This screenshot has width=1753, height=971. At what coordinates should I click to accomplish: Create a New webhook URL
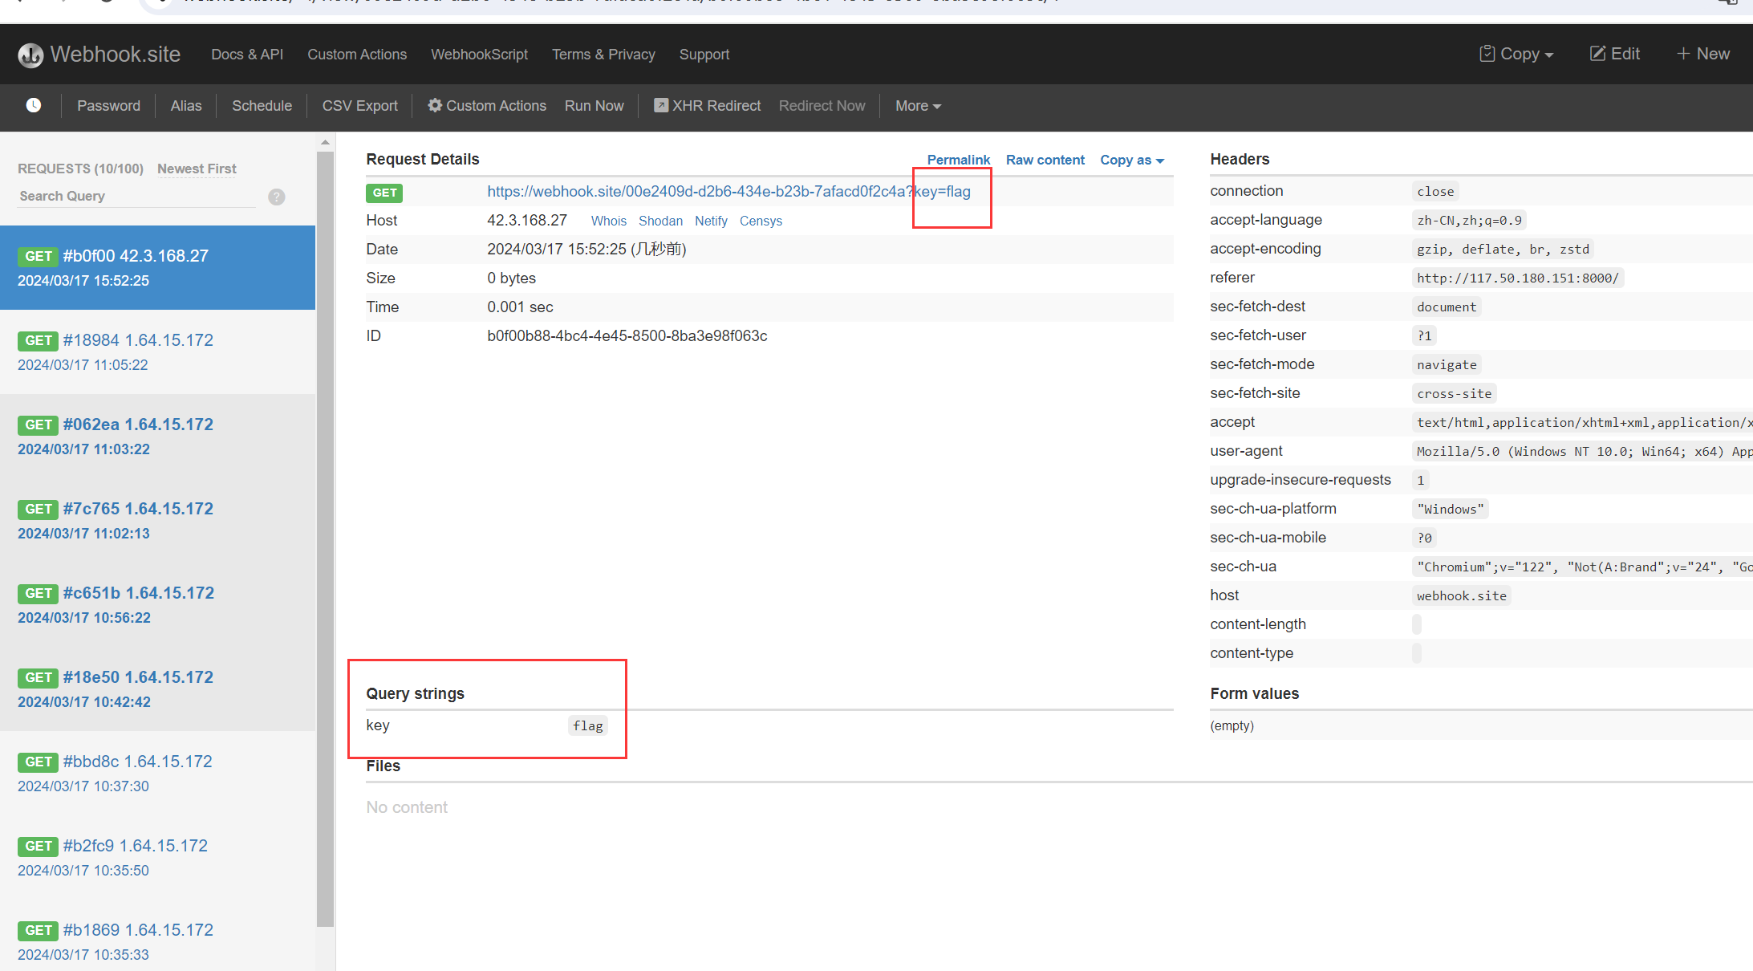coord(1702,54)
